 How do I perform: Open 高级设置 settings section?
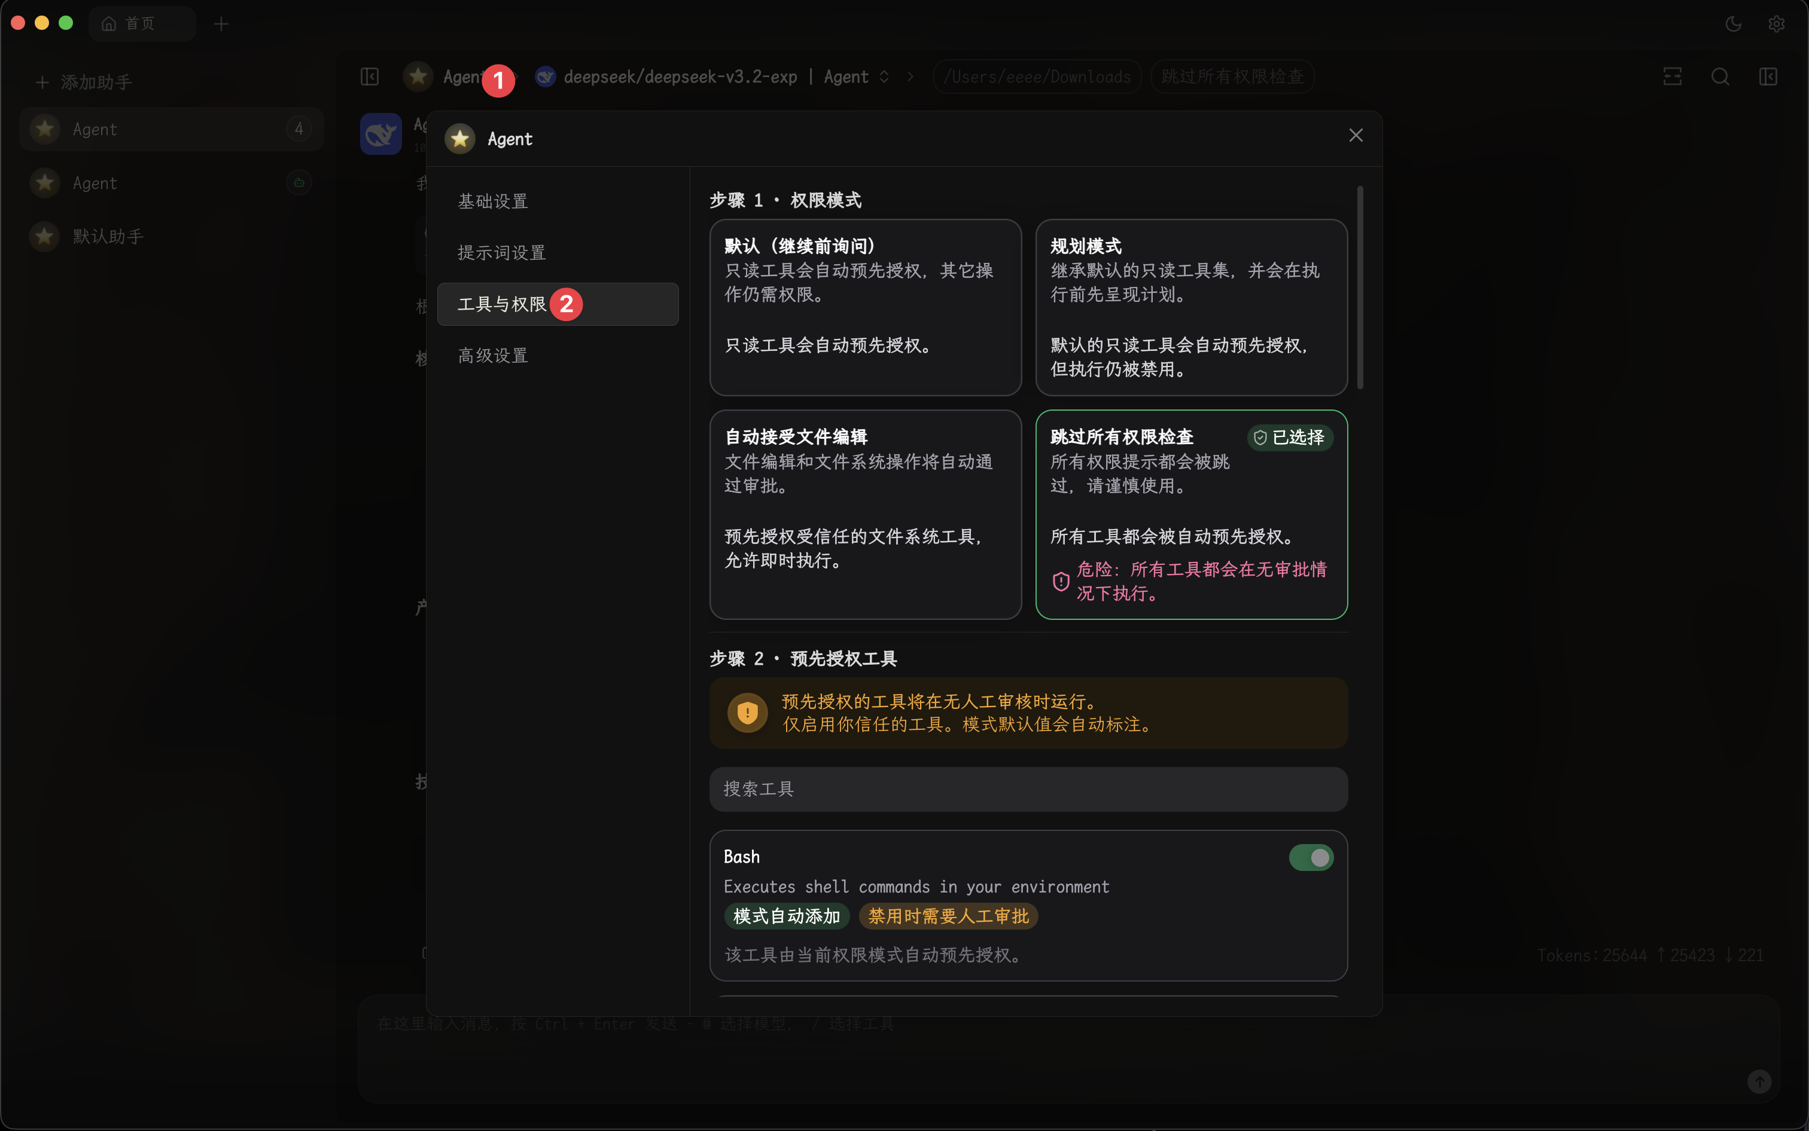click(x=493, y=355)
